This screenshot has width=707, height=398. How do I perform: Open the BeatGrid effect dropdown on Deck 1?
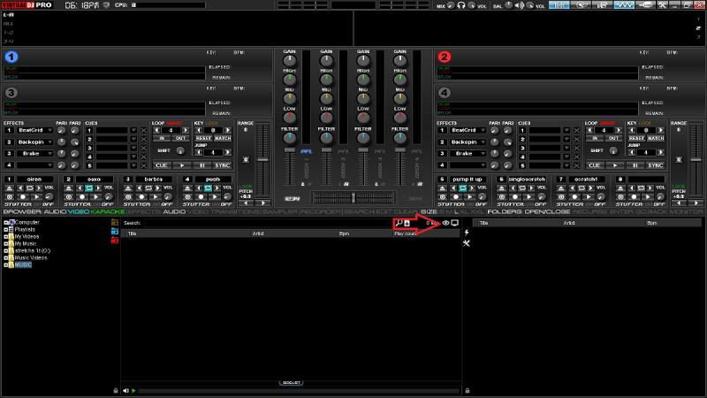coord(34,130)
